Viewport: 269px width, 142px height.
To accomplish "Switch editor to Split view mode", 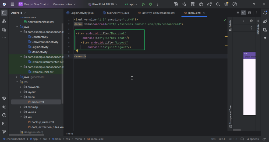I will pos(243,13).
